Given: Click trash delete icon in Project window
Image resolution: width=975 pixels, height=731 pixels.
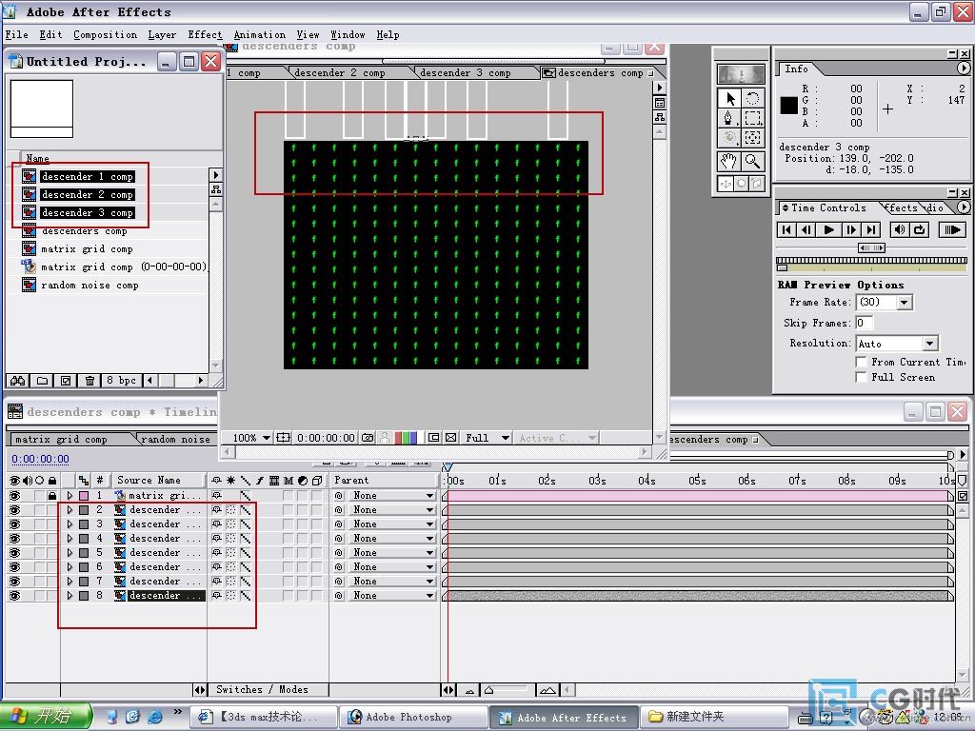Looking at the screenshot, I should point(90,381).
